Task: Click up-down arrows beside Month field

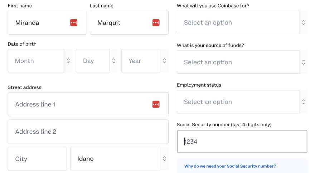Action: click(x=68, y=61)
